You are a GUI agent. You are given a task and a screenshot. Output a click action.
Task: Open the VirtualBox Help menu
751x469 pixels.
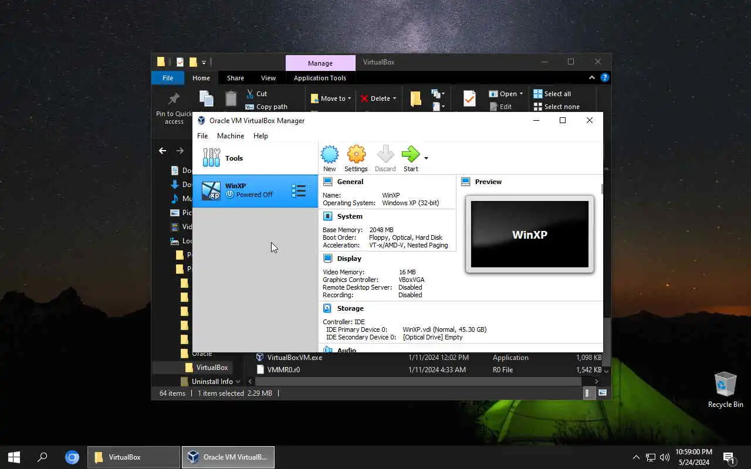tap(261, 135)
